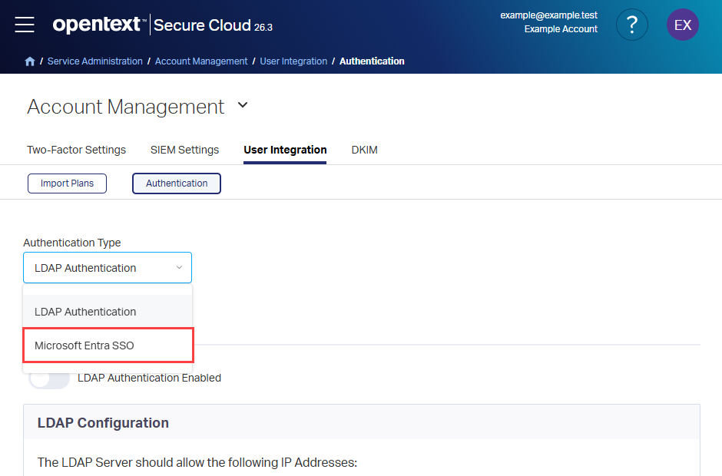The height and width of the screenshot is (476, 722).
Task: Click the Example Account label
Action: coord(561,29)
